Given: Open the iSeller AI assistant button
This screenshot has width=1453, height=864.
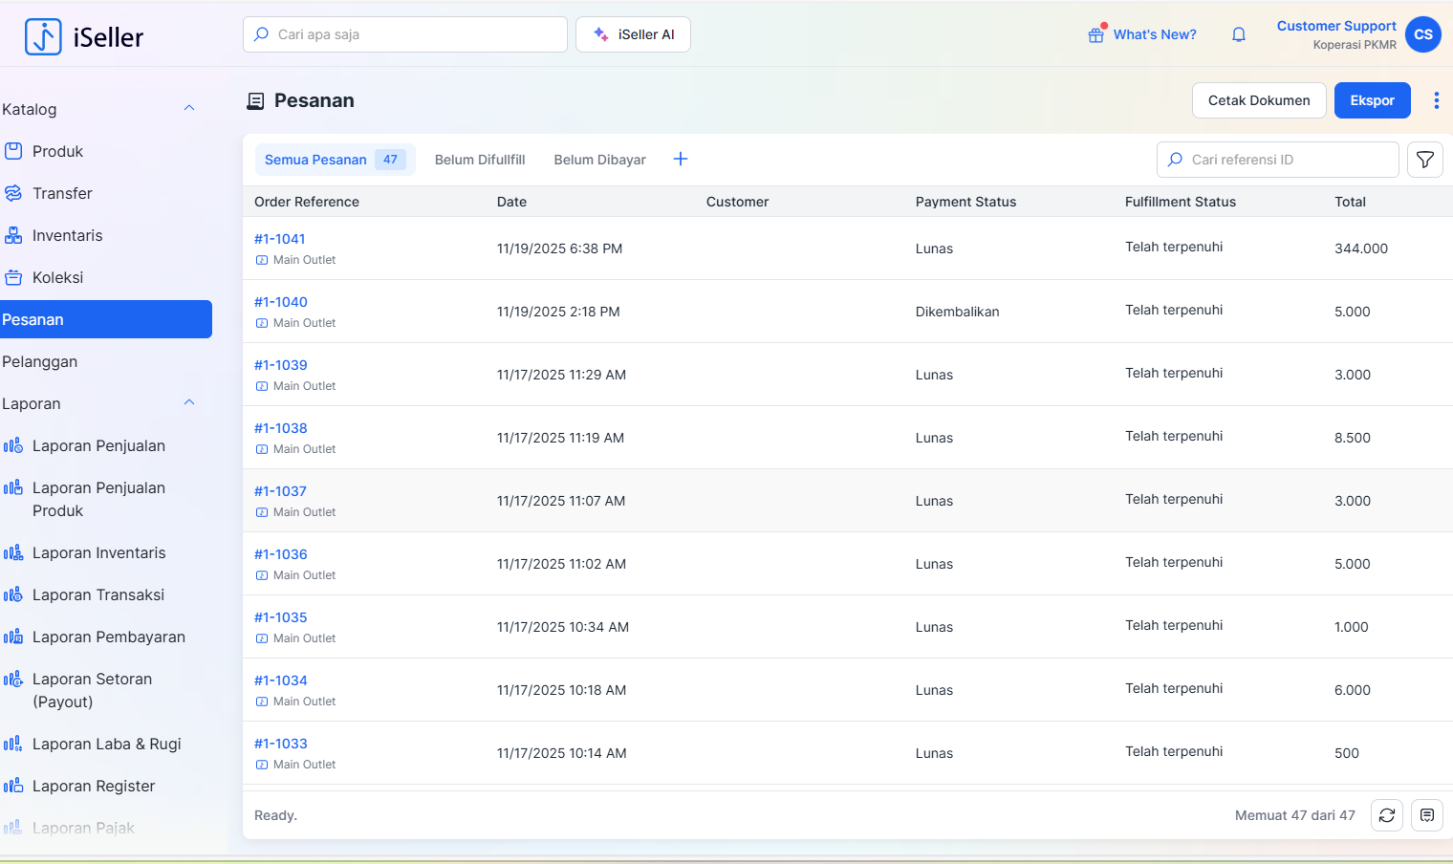Looking at the screenshot, I should (x=633, y=34).
